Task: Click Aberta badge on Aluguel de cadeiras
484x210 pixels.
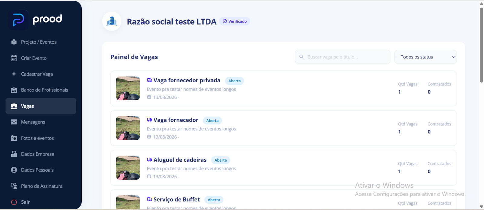Action: pos(221,160)
